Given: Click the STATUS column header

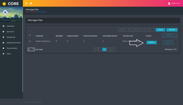Looking at the screenshot, I should click(x=149, y=36).
